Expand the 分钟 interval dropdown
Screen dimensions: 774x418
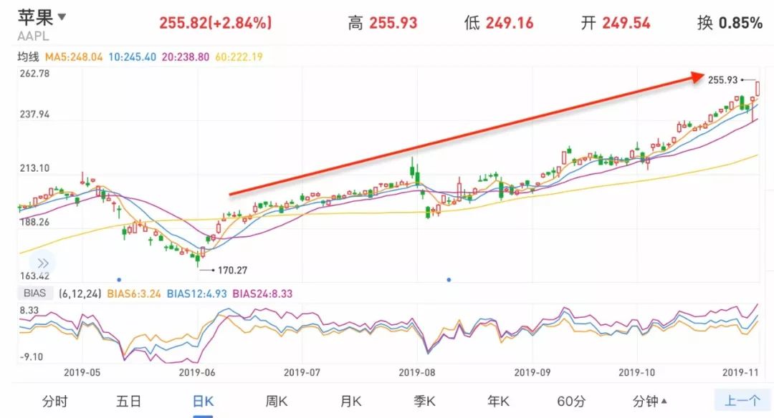click(649, 402)
